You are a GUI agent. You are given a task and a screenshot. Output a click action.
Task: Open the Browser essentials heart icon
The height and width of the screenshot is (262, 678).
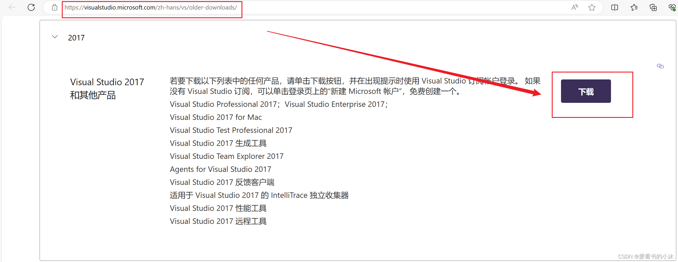click(672, 8)
